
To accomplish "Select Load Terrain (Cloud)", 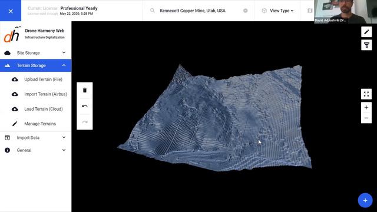I will [x=44, y=109].
